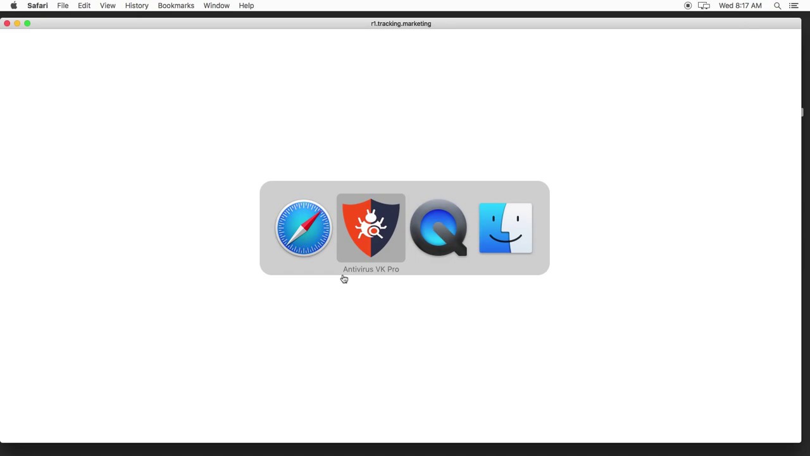Viewport: 810px width, 456px height.
Task: Minimize the Safari window with yellow button
Action: click(x=17, y=23)
